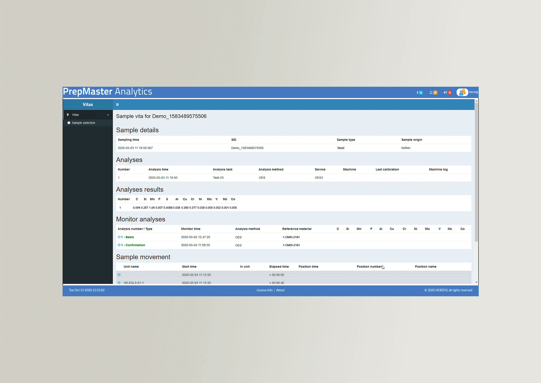Click the Vitas map pin icon
The width and height of the screenshot is (541, 383).
(68, 115)
